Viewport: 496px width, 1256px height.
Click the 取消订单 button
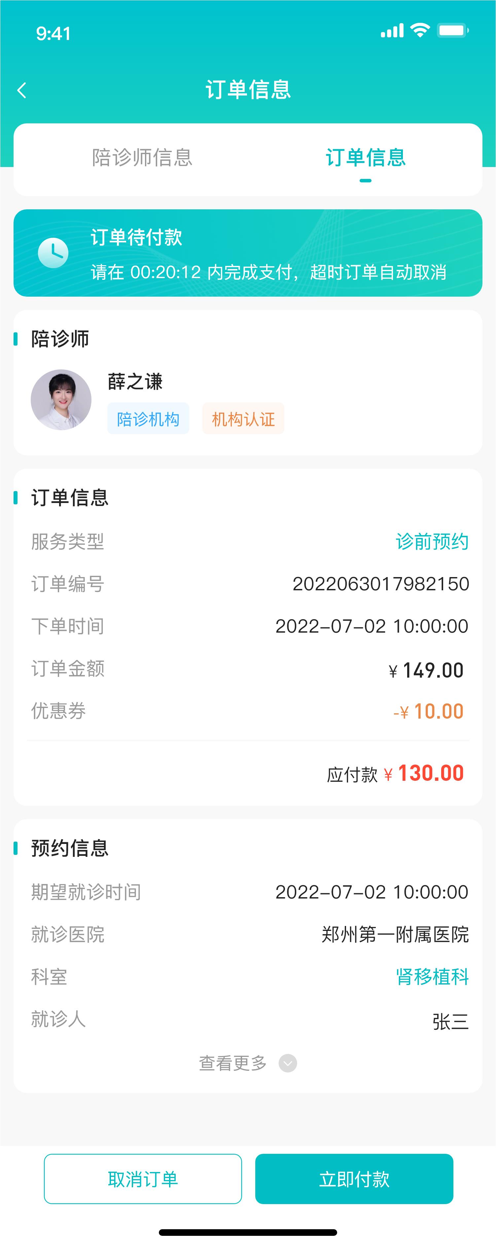(x=143, y=1179)
